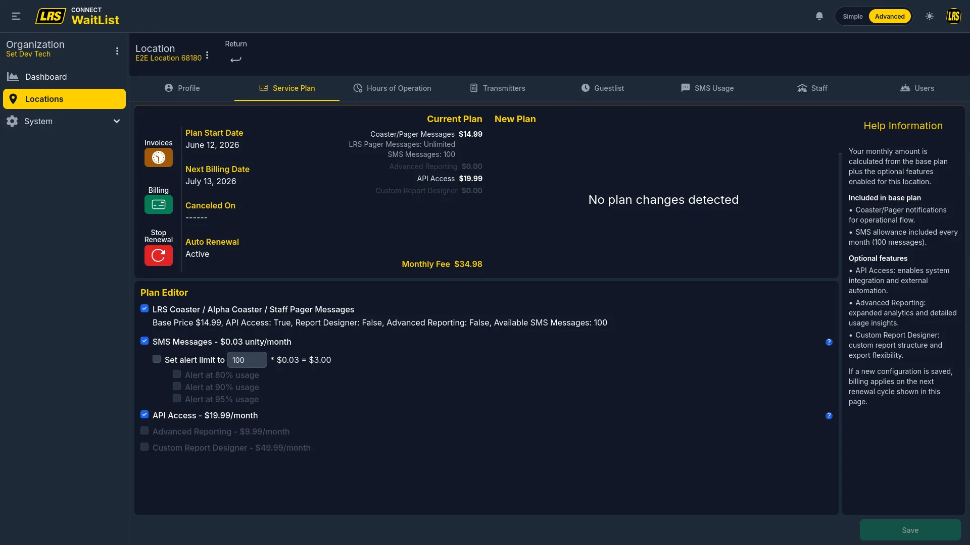Uncheck the SMS Messages checkbox
The height and width of the screenshot is (545, 970).
pos(144,341)
